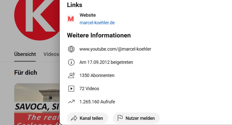This screenshot has width=232, height=125.
Task: Select the Übersicht tab
Action: point(25,54)
